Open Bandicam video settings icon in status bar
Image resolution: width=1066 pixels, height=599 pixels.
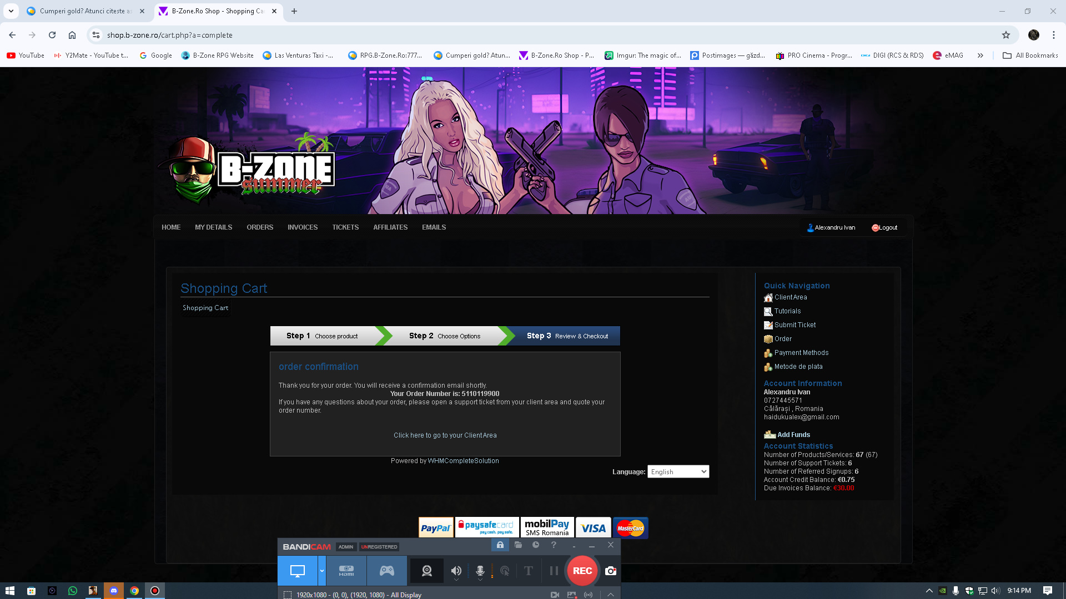click(x=555, y=595)
